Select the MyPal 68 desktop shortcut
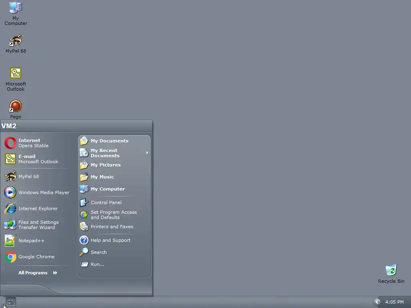 [x=16, y=44]
